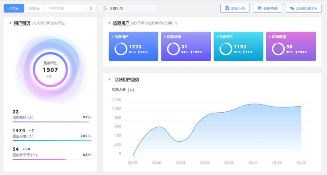
Task: Click the 1474 covered students value
Action: [19, 130]
